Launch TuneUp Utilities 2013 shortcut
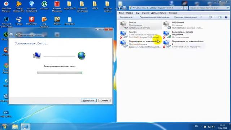The height and width of the screenshot is (130, 231). pos(19,7)
